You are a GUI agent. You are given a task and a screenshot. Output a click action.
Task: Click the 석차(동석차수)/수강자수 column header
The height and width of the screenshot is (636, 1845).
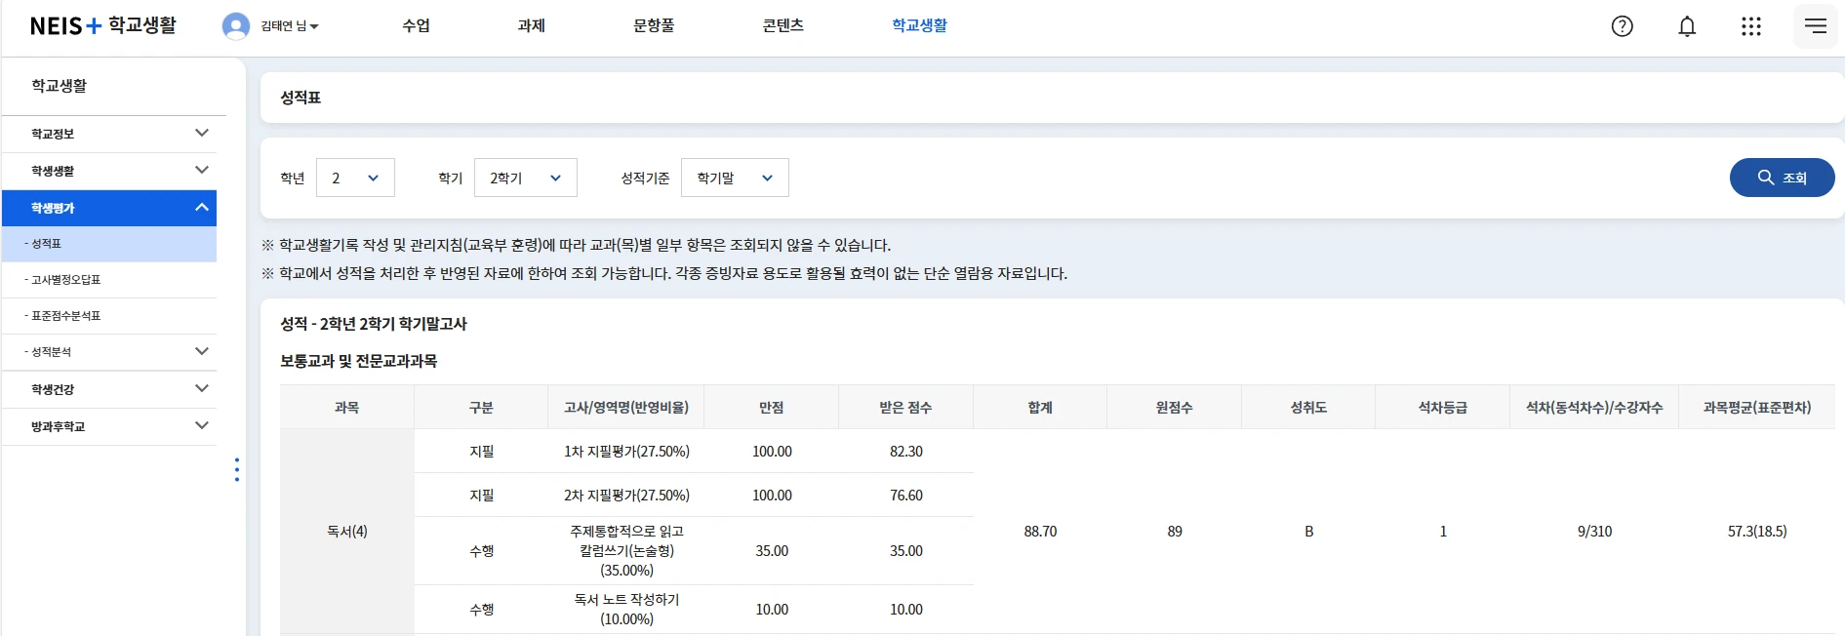point(1594,408)
